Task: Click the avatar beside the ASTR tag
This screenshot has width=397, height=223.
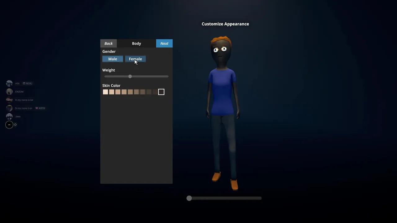Action: tap(9, 108)
